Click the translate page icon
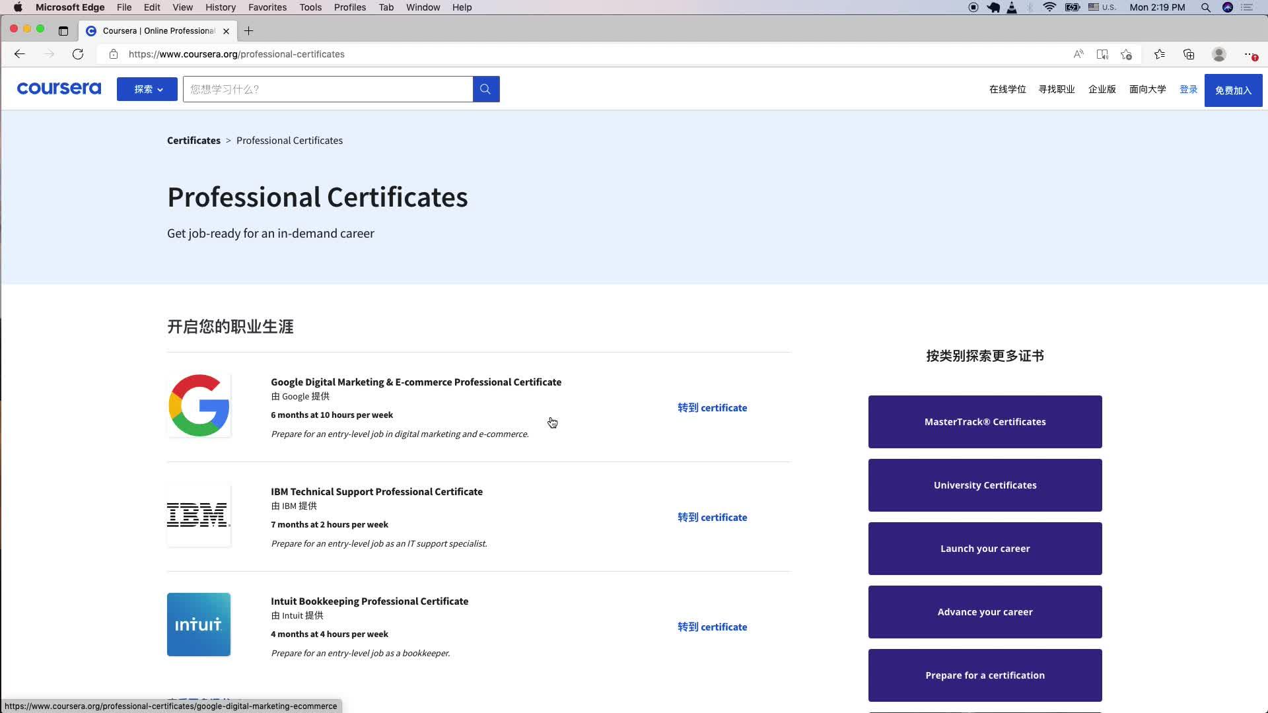Image resolution: width=1268 pixels, height=713 pixels. pos(1102,54)
